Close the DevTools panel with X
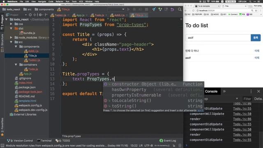The image size is (263, 148). 258,91
